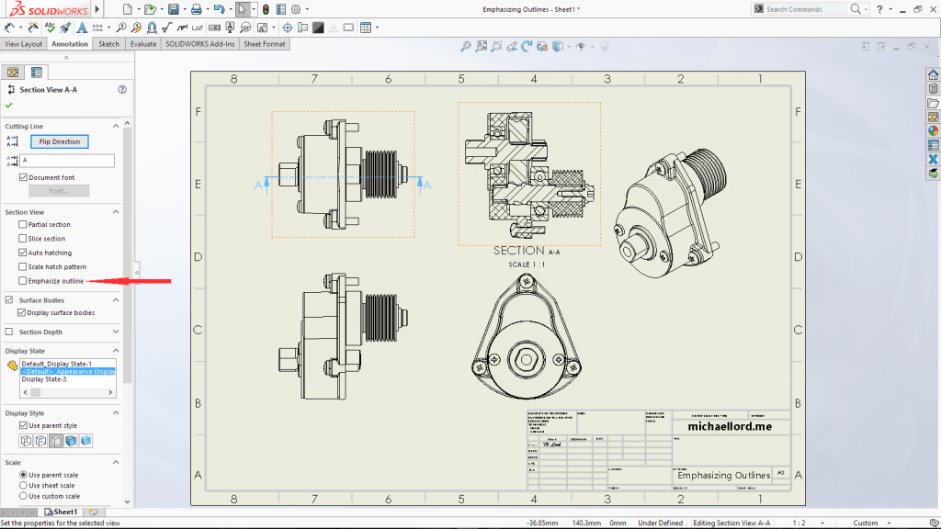
Task: Expand the SOLIDWORKS menu arrow
Action: 97,9
